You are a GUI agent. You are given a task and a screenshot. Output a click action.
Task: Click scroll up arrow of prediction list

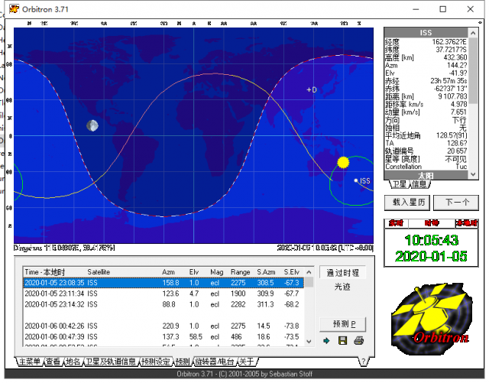coord(309,272)
